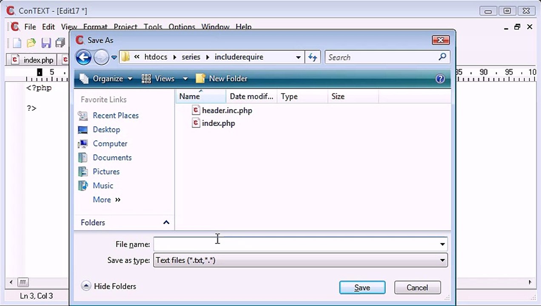Screen dimensions: 541x306
Task: Open the Tools menu in ConTEXT
Action: click(x=153, y=27)
